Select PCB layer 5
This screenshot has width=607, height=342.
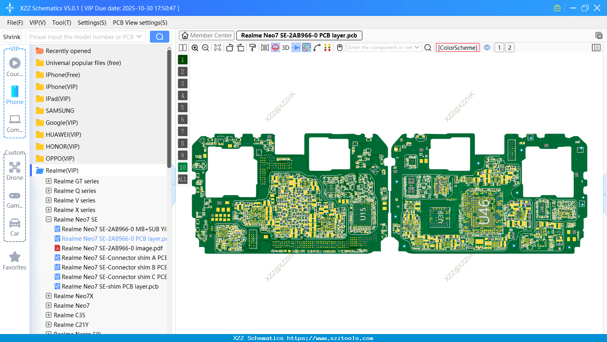click(183, 107)
